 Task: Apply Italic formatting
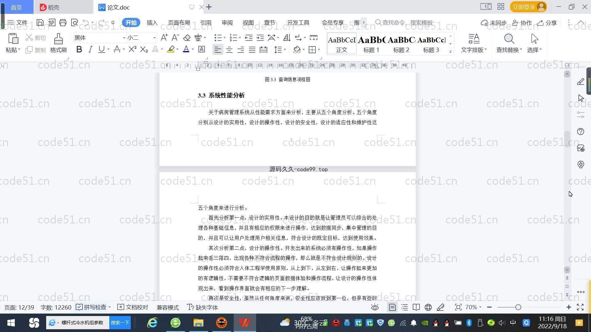click(x=90, y=49)
